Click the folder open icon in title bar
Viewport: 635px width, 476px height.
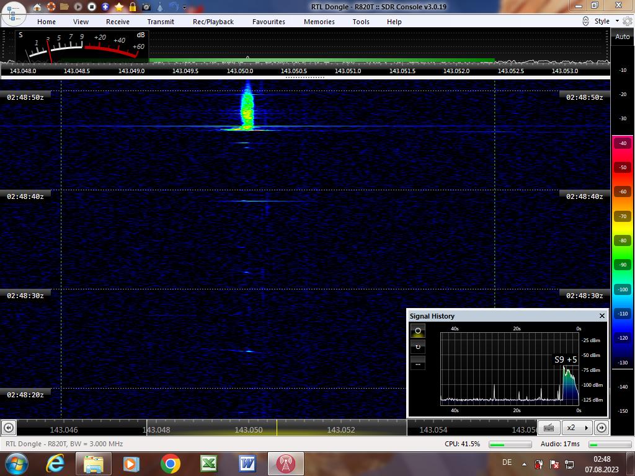click(x=64, y=6)
